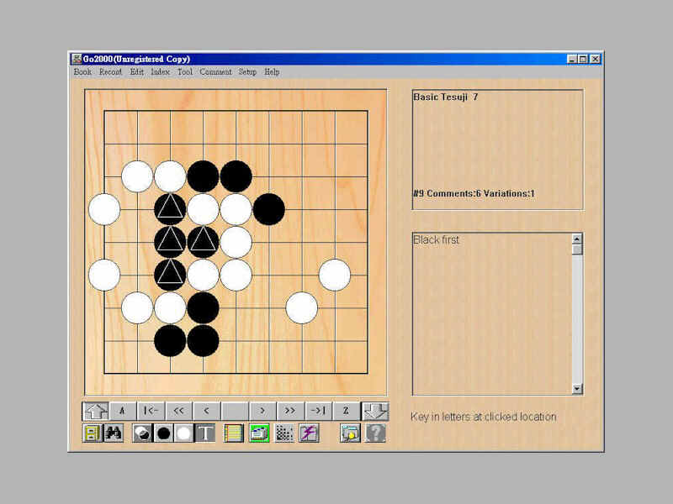
Task: Click the Go2000 title bar application icon
Action: coord(77,59)
